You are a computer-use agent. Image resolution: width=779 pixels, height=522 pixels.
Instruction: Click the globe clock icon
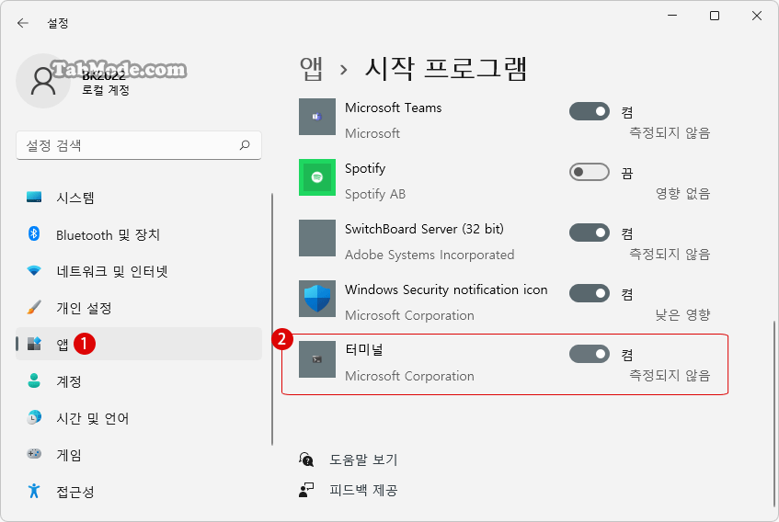click(34, 417)
